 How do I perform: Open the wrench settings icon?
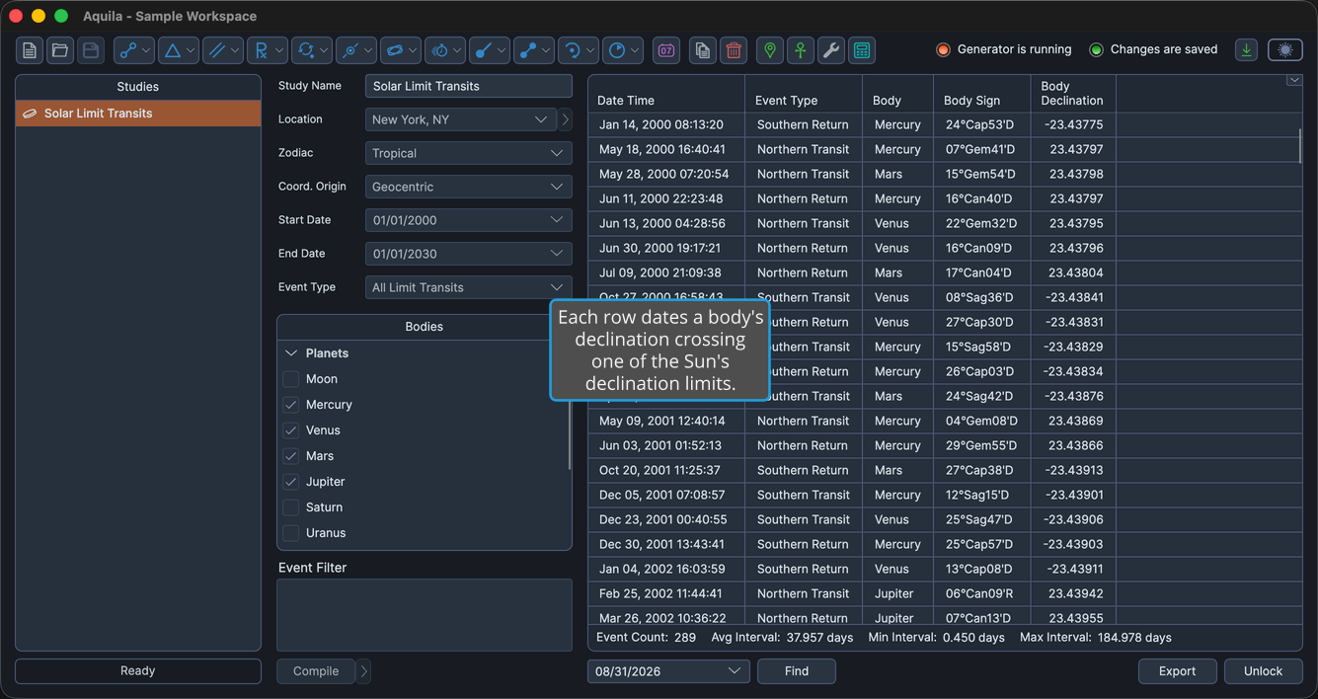(x=831, y=50)
